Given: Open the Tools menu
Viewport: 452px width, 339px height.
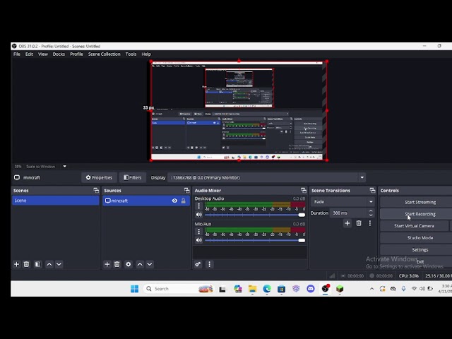Looking at the screenshot, I should pos(131,54).
